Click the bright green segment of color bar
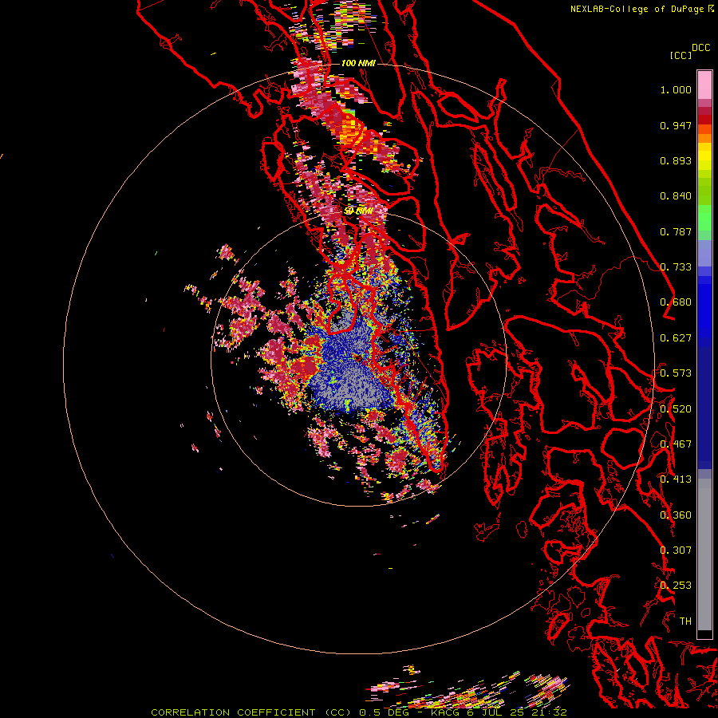Viewport: 718px width, 718px height. click(x=704, y=218)
